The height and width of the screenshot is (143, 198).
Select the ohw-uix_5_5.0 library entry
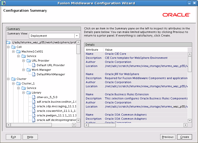point(47,97)
